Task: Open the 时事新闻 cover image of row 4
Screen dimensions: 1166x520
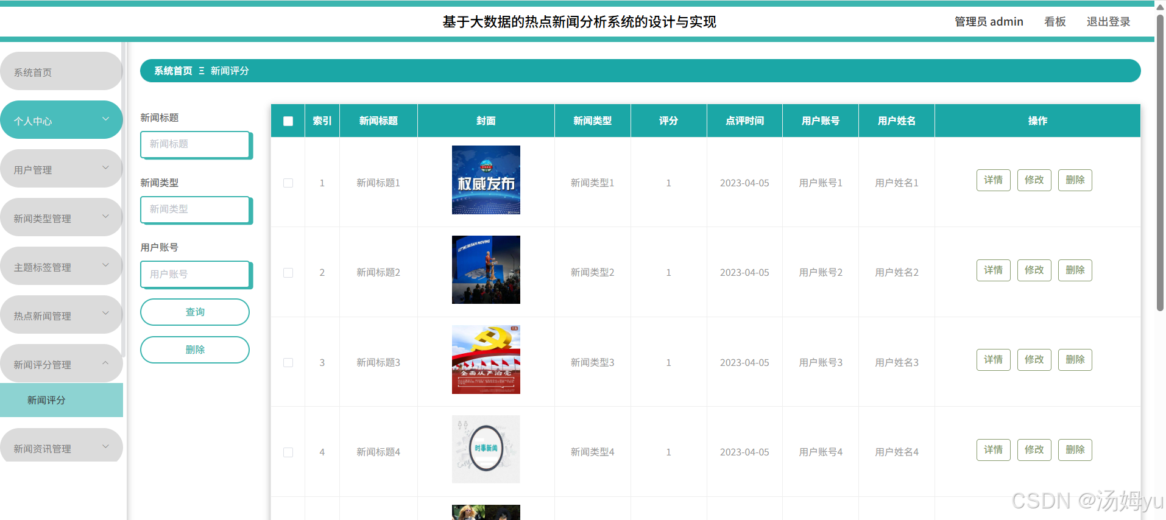Action: (486, 449)
